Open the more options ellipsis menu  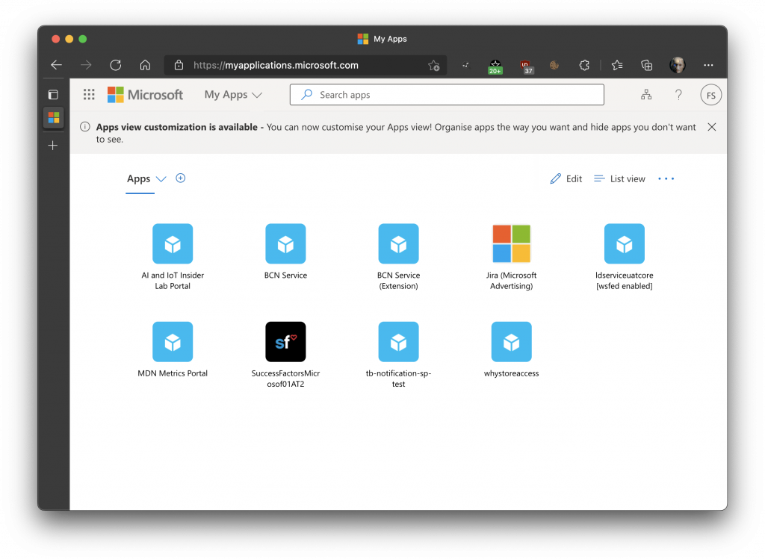pyautogui.click(x=666, y=178)
